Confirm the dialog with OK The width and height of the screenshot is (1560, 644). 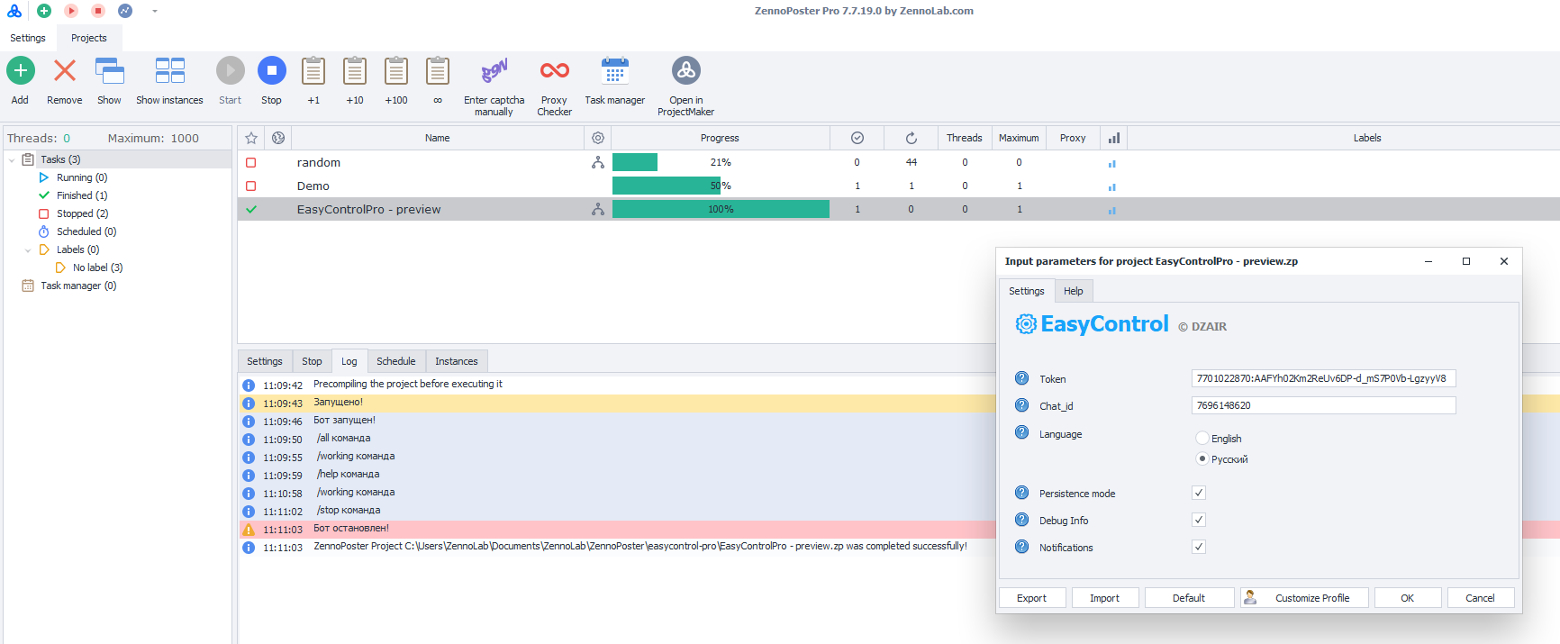(1408, 598)
